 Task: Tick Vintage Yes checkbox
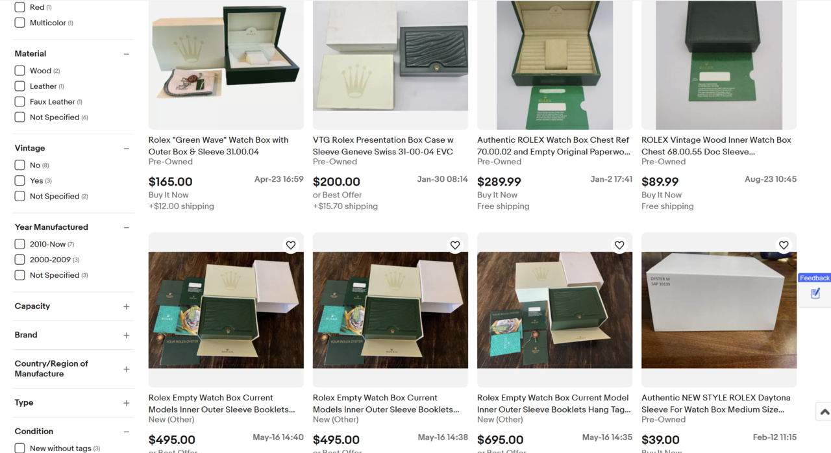[x=19, y=180]
